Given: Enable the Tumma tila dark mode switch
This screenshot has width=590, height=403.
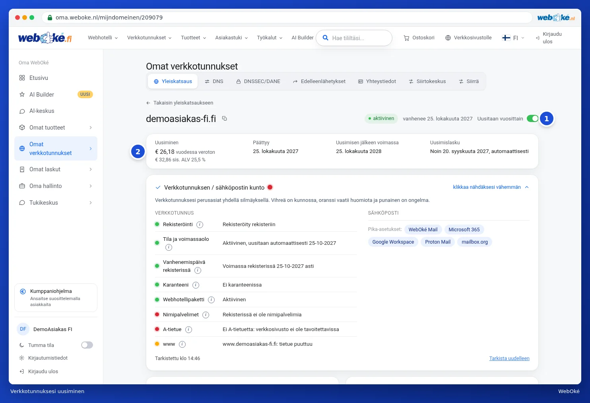Looking at the screenshot, I should point(87,345).
